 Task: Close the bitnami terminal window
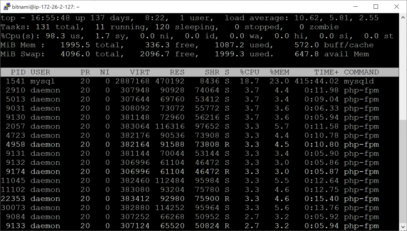396,6
